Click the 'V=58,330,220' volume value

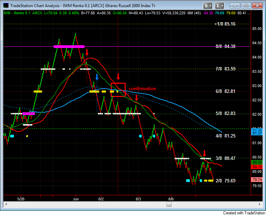point(174,13)
